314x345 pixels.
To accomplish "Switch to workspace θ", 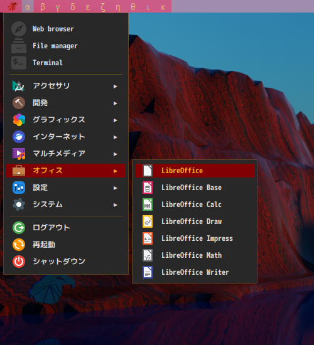I will 133,7.
